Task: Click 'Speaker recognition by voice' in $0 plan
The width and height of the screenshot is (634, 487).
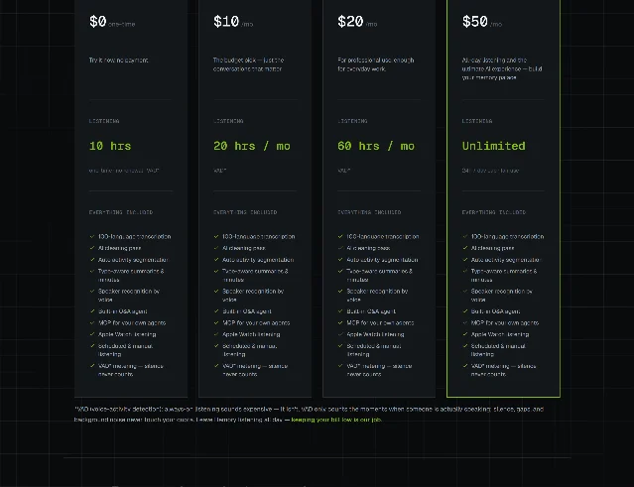Action: point(129,295)
